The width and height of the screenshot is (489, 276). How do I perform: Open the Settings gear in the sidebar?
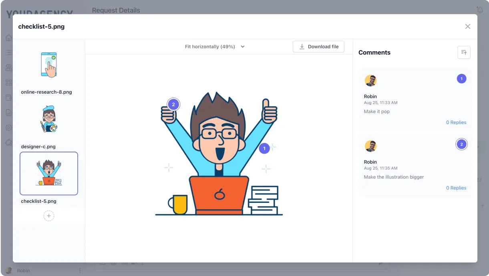(9, 127)
